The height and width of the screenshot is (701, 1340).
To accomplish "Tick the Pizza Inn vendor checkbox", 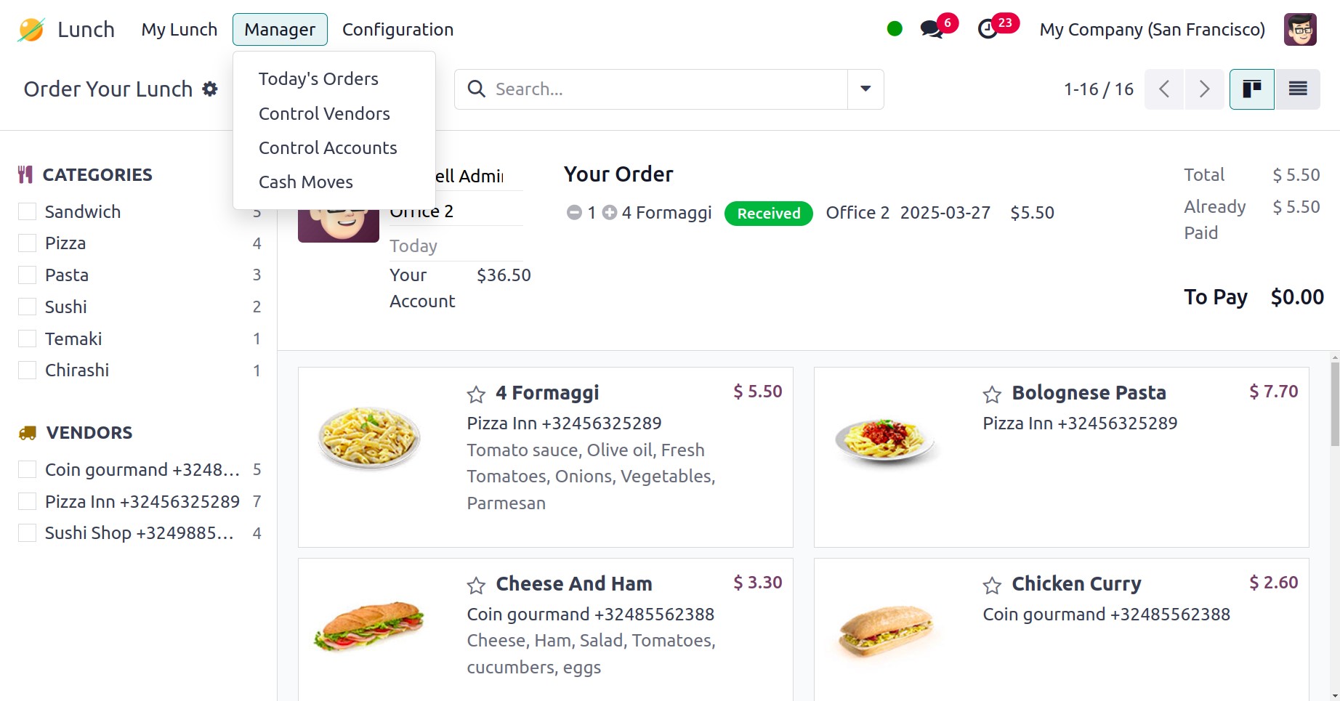I will (x=28, y=501).
